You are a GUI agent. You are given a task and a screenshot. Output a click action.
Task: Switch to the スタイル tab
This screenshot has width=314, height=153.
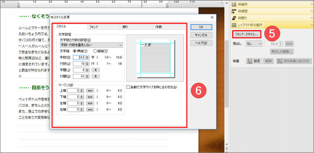[x=70, y=27]
